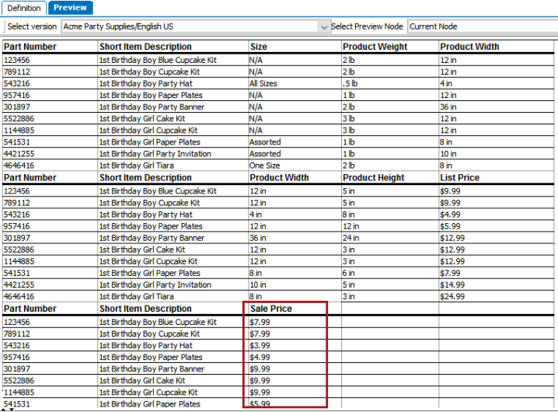Click the Product Weight column header

coord(375,47)
